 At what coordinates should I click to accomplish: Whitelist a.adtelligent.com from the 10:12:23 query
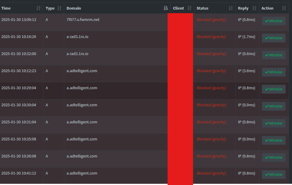[274, 72]
